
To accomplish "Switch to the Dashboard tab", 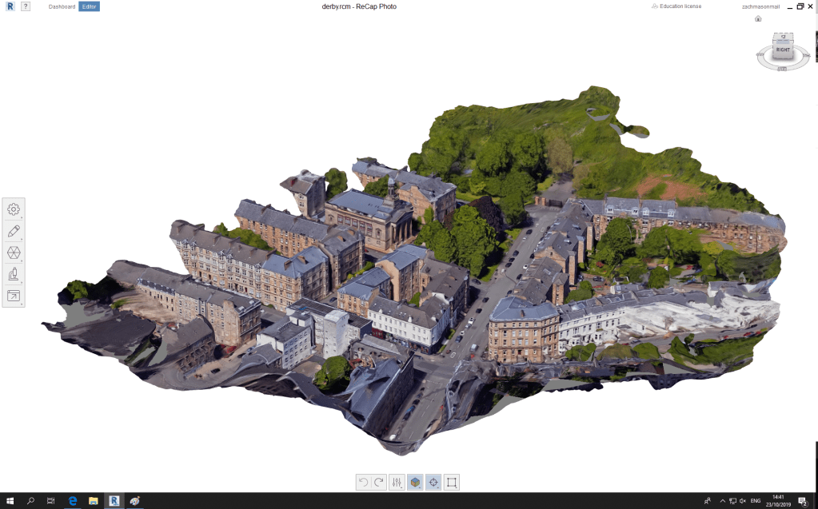I will pyautogui.click(x=62, y=6).
